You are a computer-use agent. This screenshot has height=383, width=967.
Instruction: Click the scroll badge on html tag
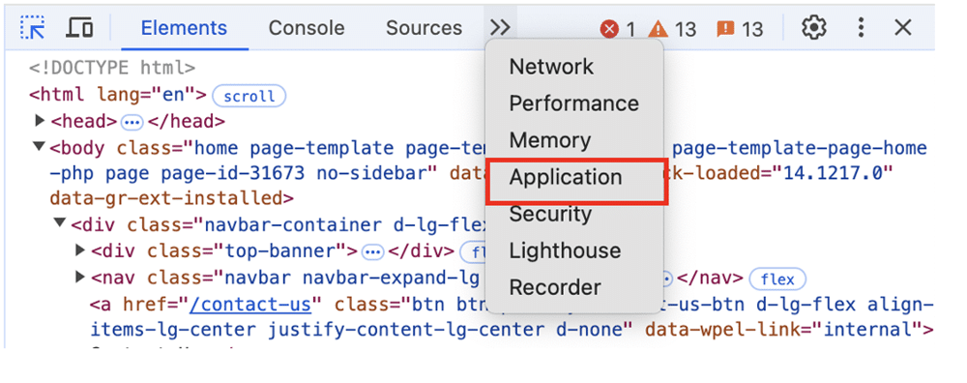pos(249,96)
